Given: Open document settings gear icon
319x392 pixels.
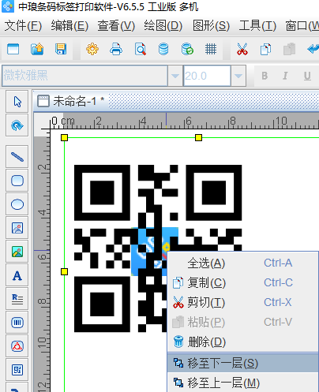Looking at the screenshot, I should [92, 49].
